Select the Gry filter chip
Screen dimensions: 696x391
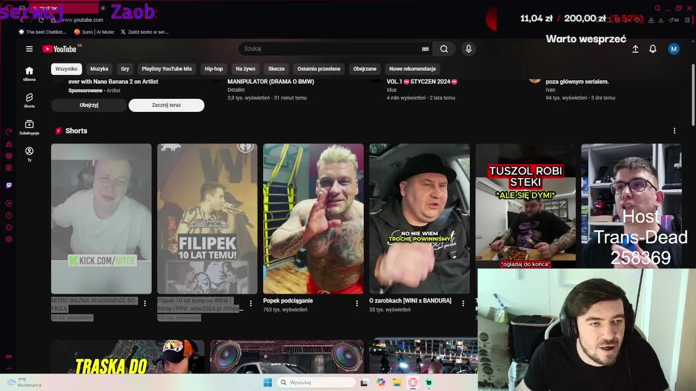125,69
